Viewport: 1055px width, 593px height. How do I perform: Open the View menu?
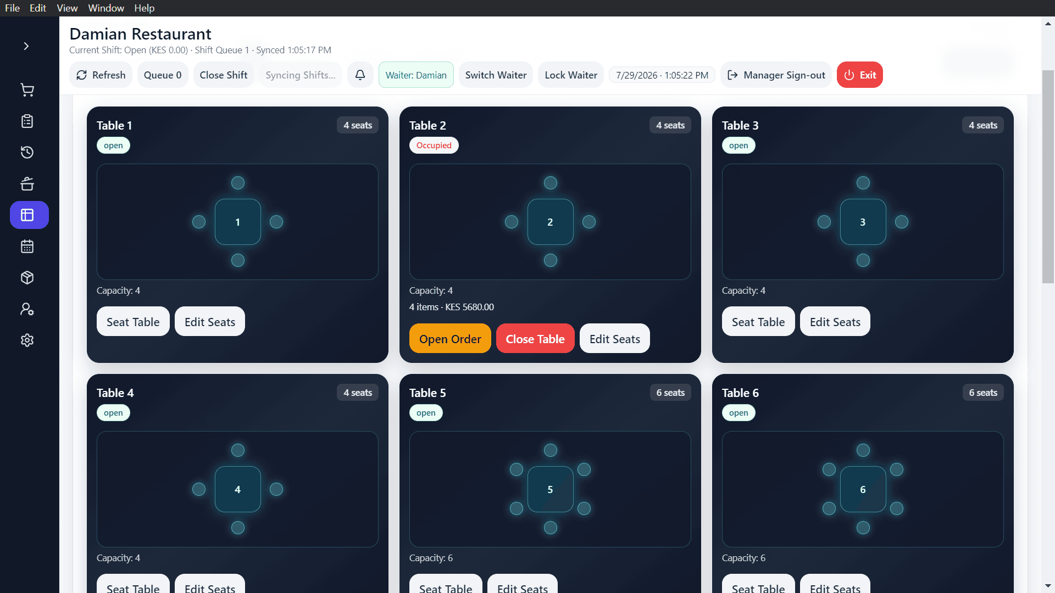(67, 8)
